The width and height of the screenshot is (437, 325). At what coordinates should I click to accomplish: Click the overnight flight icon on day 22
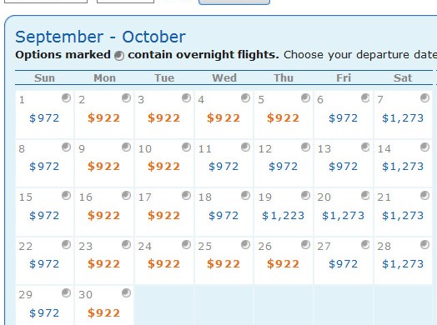click(x=67, y=245)
